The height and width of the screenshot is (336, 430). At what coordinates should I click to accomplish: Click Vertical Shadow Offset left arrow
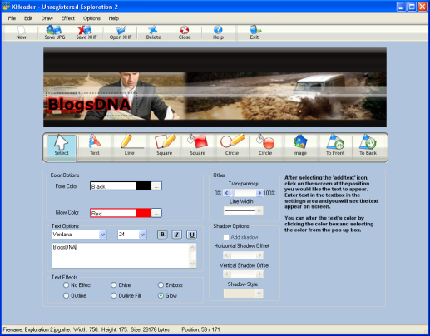pos(227,274)
